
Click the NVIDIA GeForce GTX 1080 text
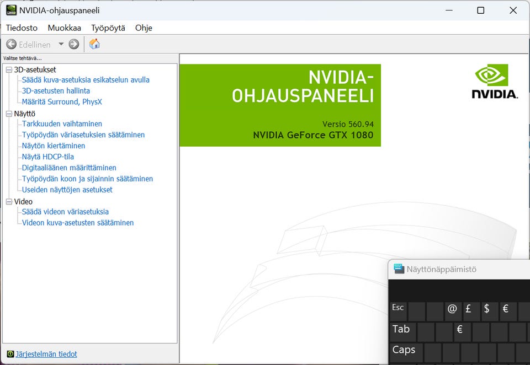[x=314, y=135]
